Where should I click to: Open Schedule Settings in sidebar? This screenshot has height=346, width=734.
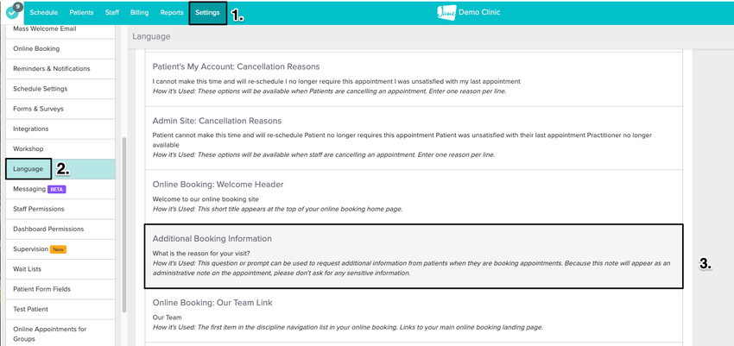tap(60, 89)
